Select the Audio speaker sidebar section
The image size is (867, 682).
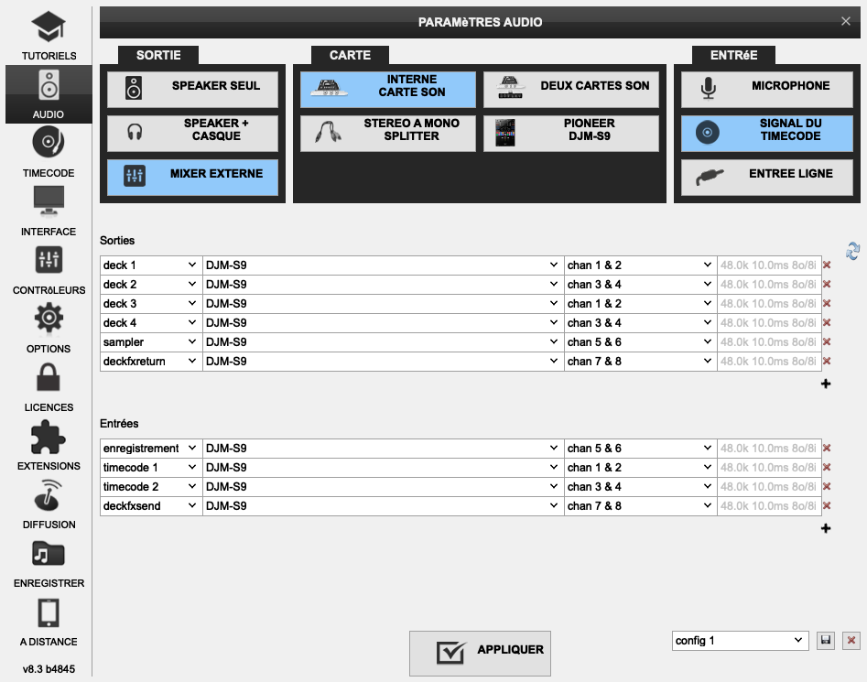[x=49, y=94]
